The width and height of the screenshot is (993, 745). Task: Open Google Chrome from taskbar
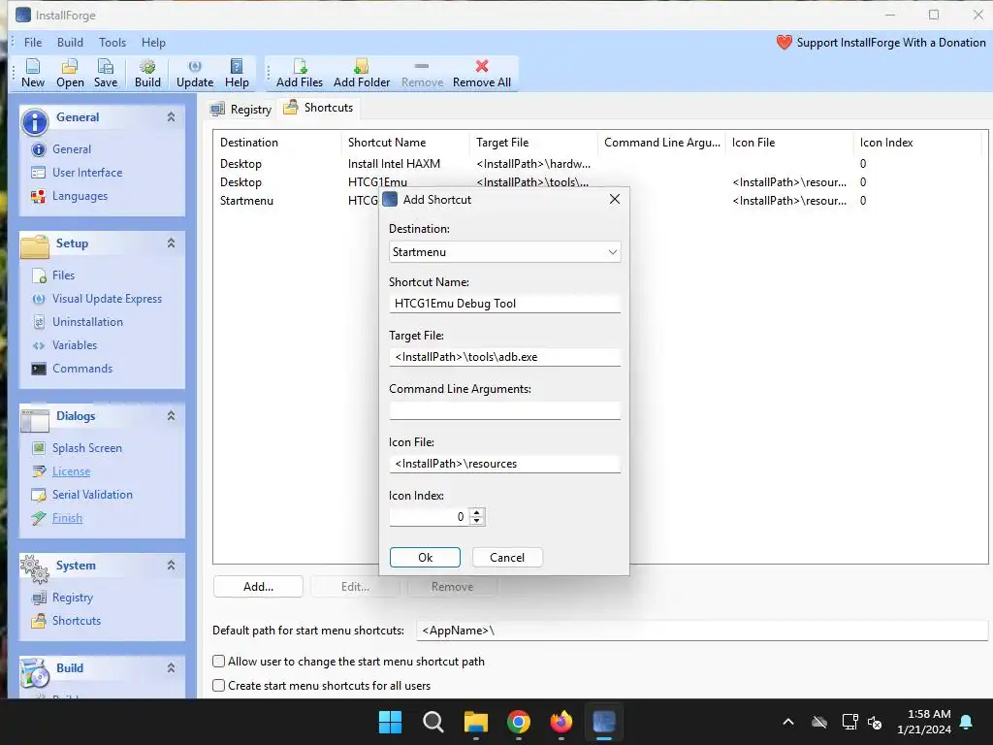point(519,722)
